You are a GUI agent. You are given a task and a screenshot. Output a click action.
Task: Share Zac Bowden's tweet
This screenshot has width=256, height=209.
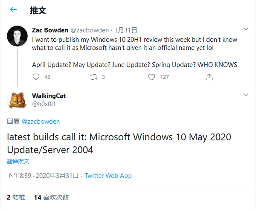click(x=209, y=77)
